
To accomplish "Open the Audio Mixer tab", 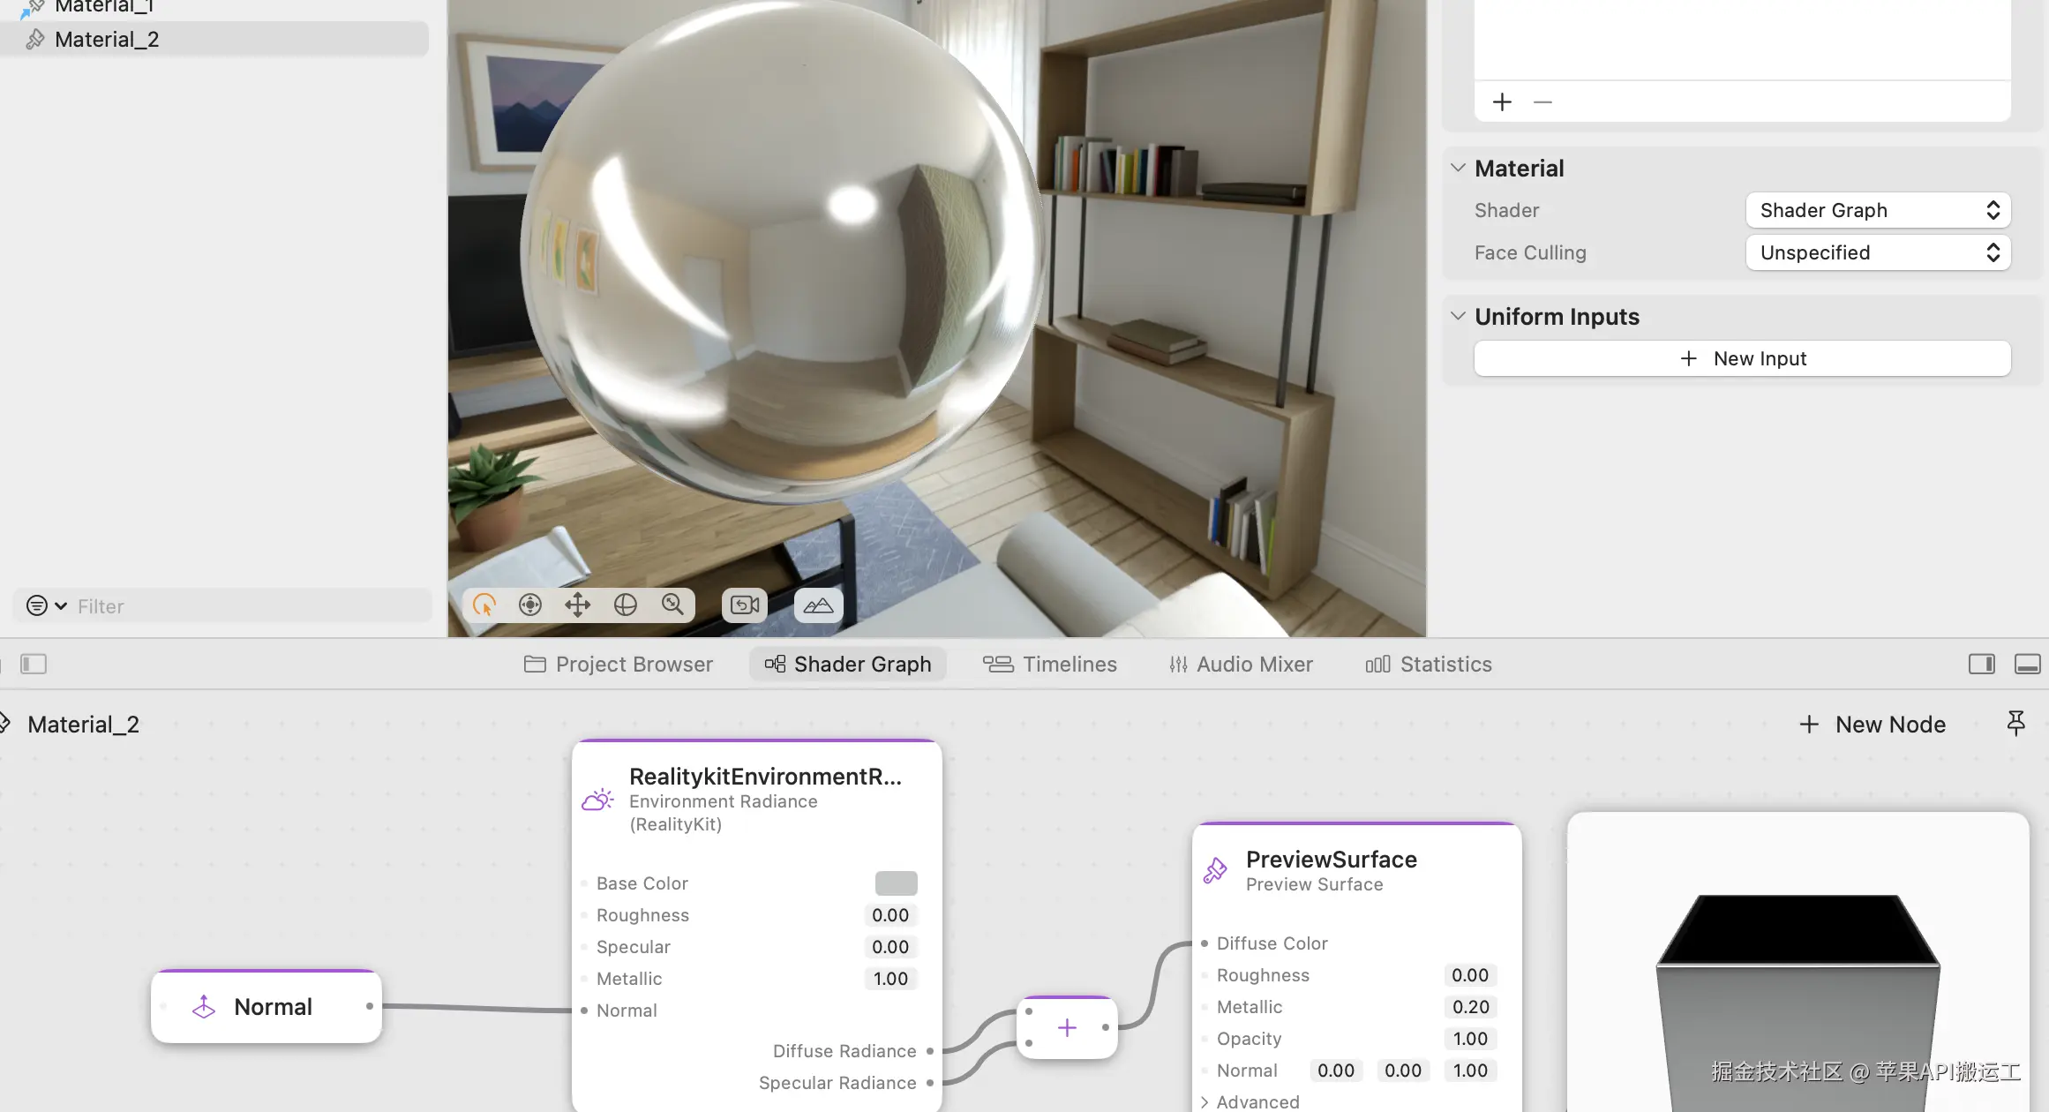I will coord(1241,664).
